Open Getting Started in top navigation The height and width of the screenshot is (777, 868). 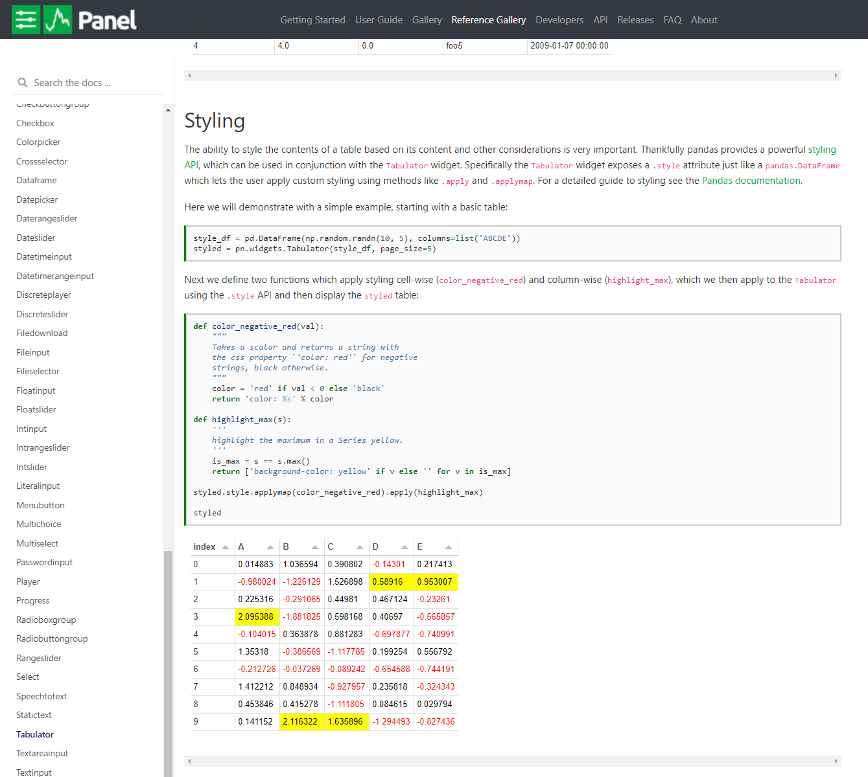coord(312,20)
